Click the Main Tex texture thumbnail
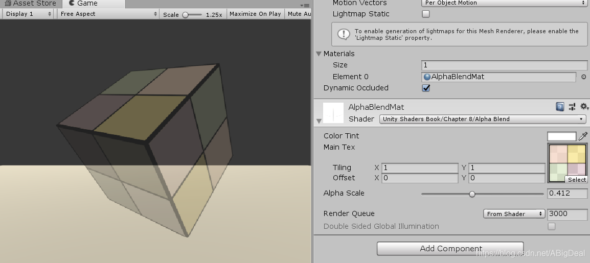 568,163
